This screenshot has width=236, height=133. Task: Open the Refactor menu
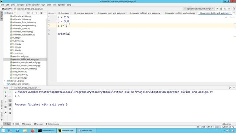(x=36, y=5)
